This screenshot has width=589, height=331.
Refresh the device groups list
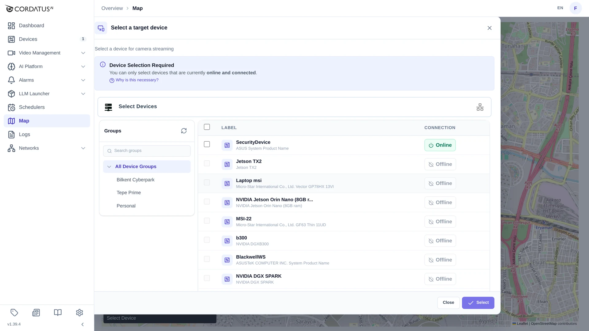tap(184, 131)
